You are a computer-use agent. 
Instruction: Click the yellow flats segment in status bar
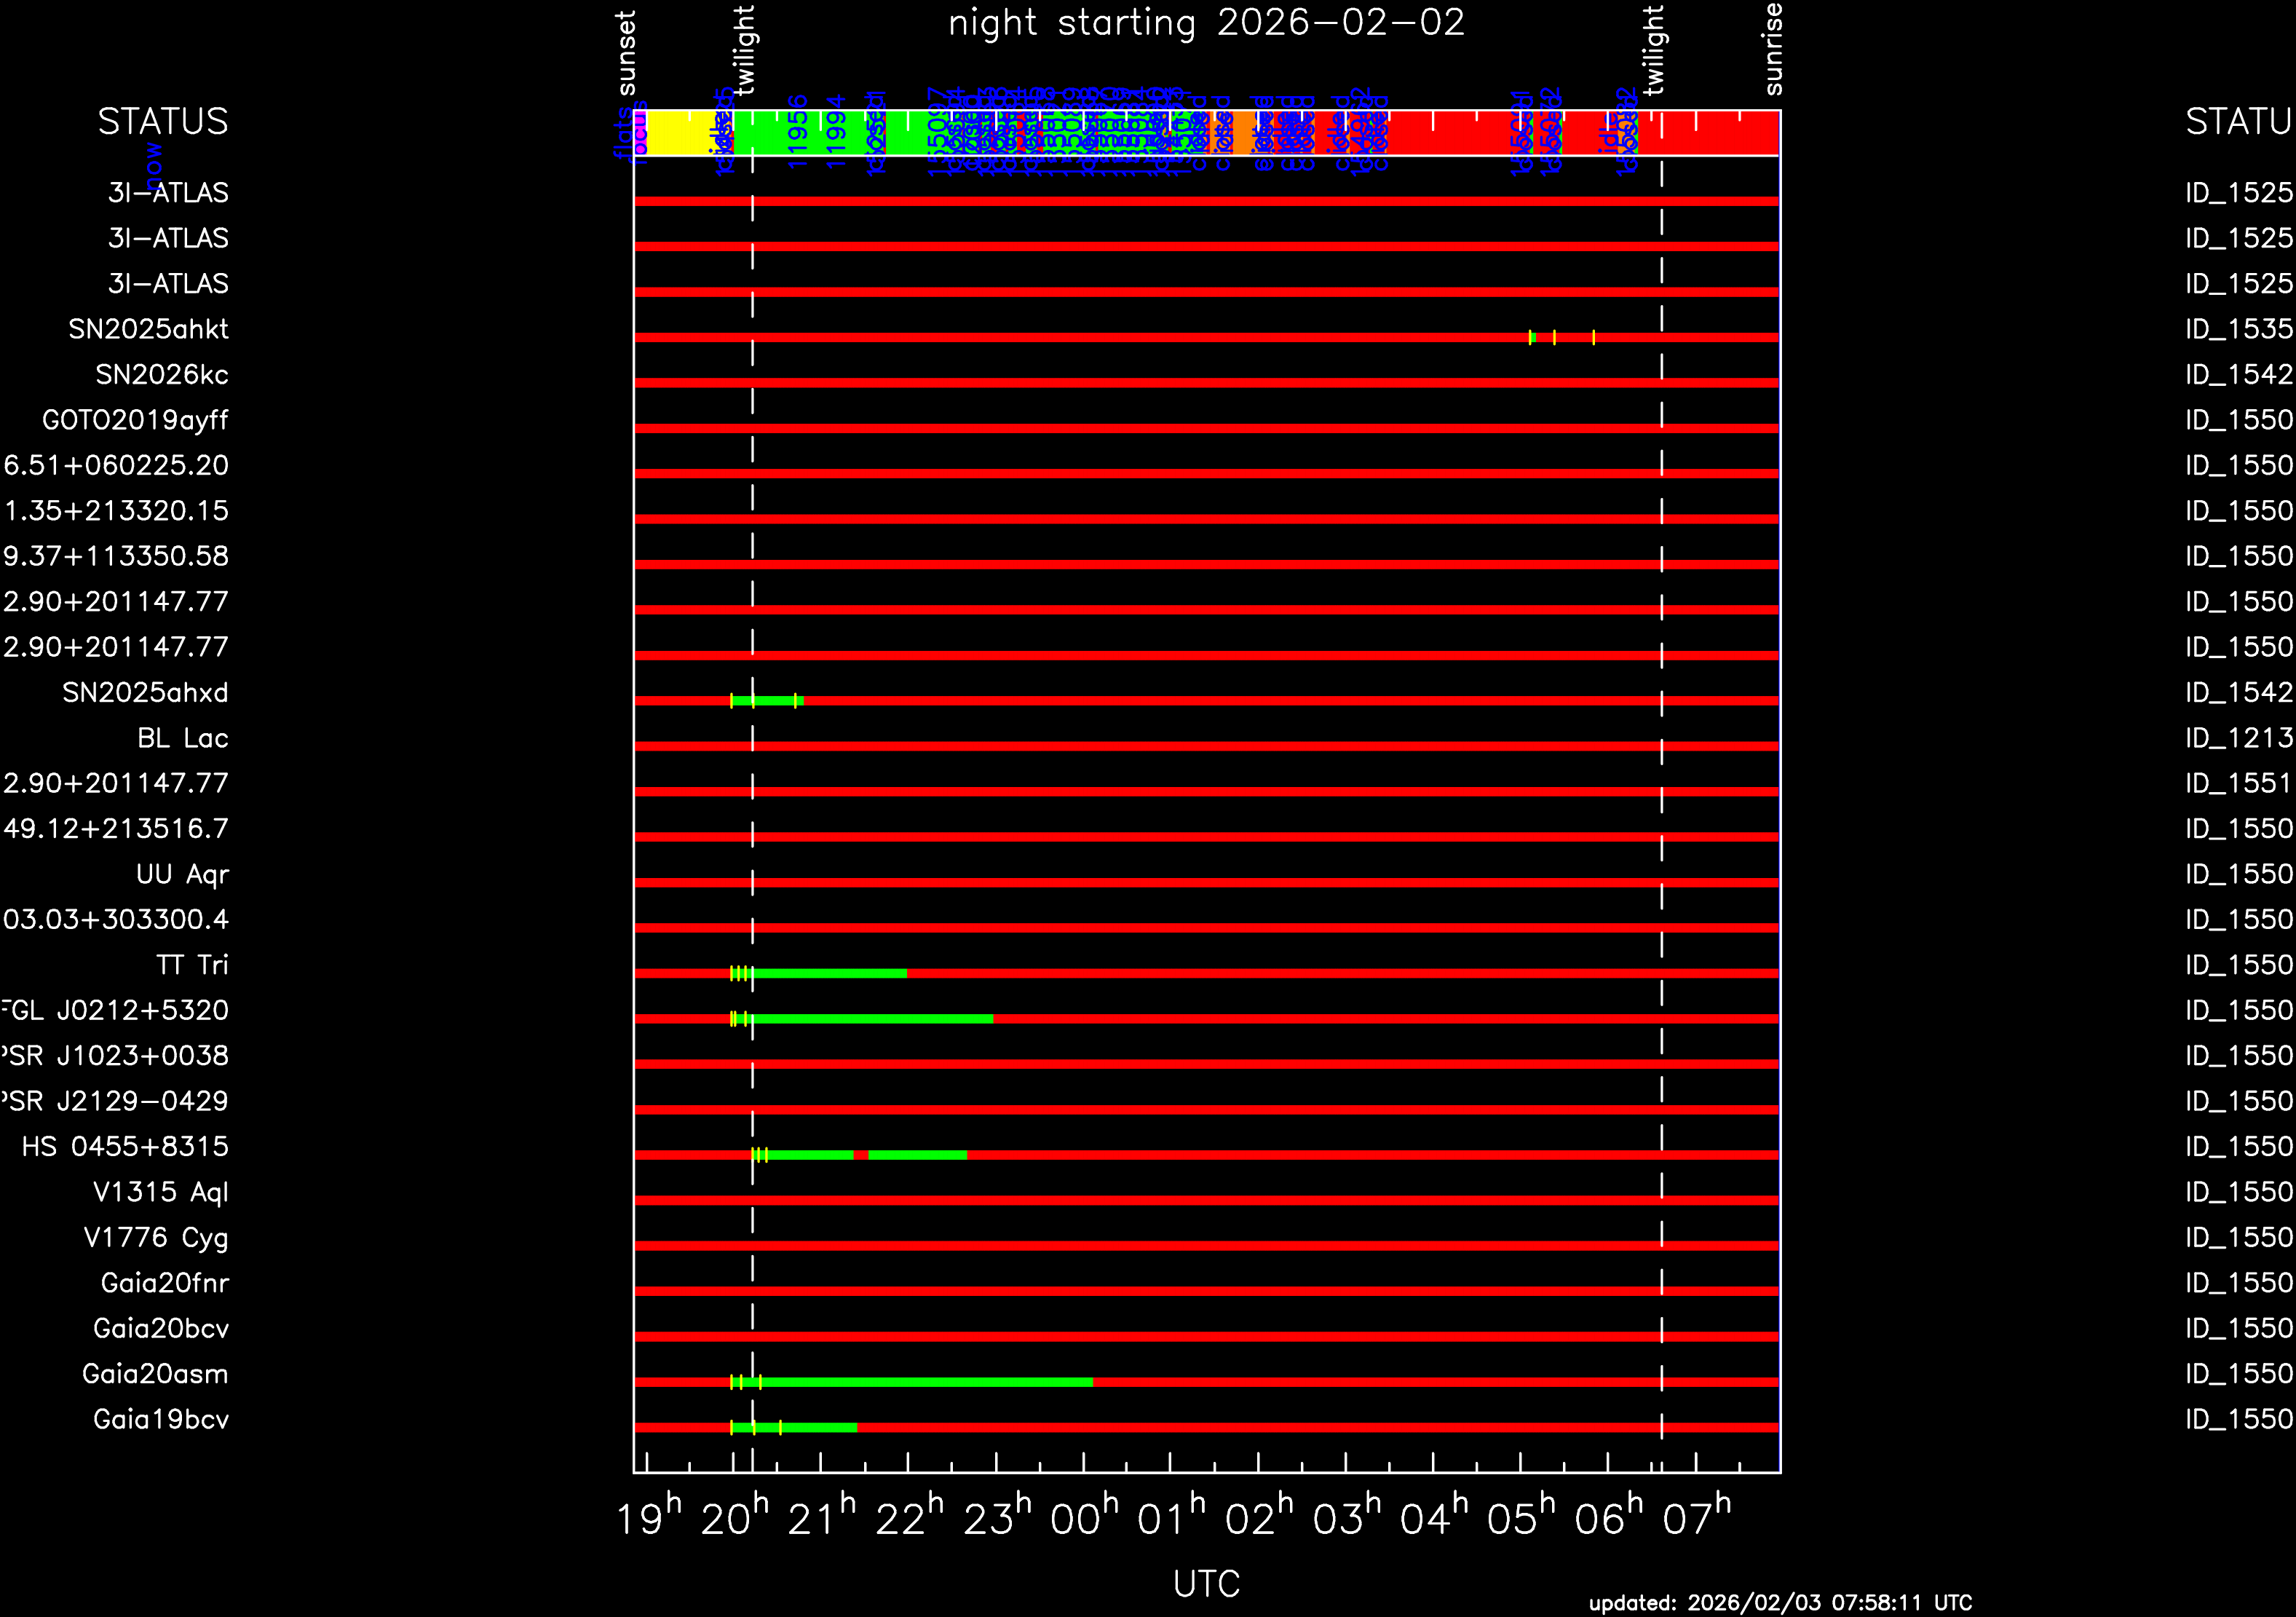click(x=680, y=133)
